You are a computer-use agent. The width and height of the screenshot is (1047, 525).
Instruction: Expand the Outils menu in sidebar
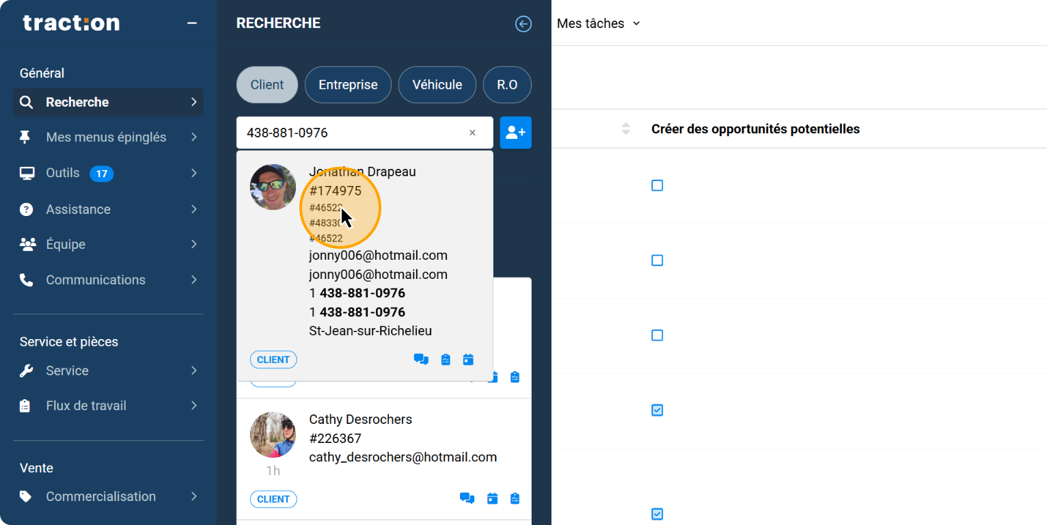pos(108,173)
